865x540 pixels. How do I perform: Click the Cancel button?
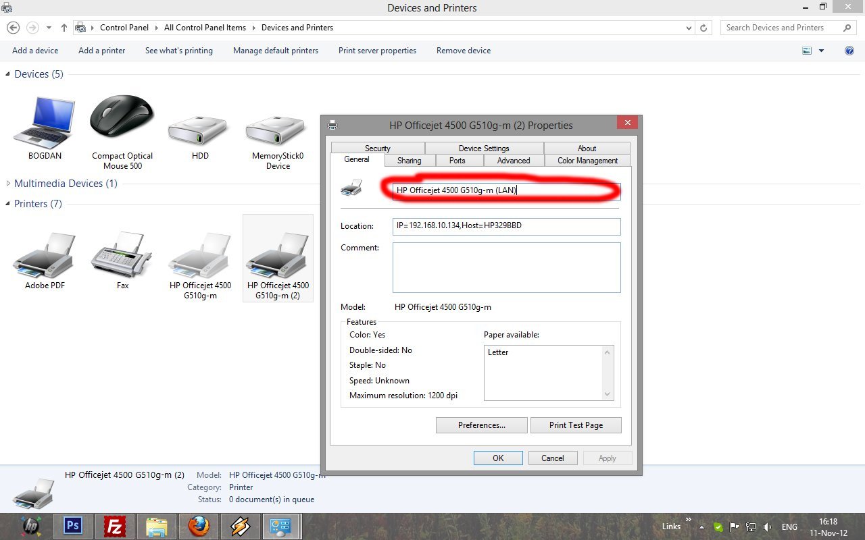[552, 458]
